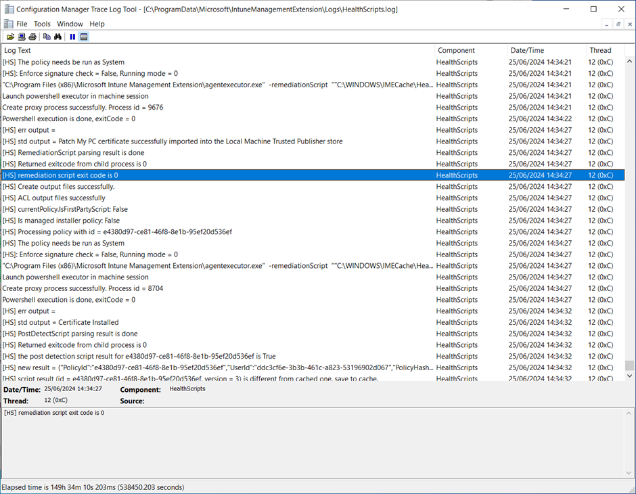Toggle the Pause log monitoring button
This screenshot has width=636, height=494.
[72, 37]
